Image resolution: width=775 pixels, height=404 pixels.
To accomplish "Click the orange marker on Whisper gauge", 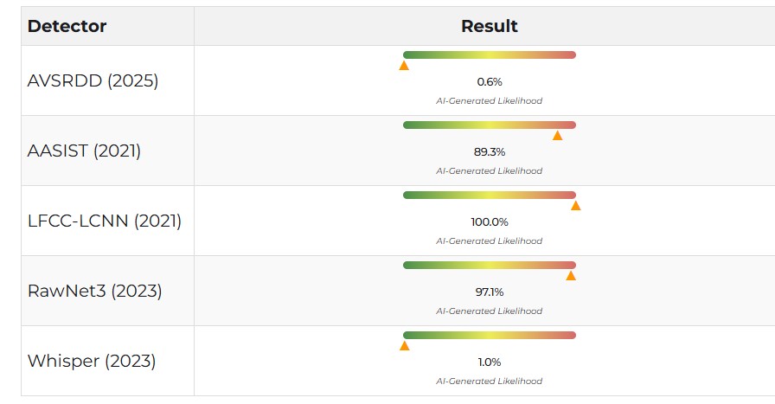I will (404, 345).
